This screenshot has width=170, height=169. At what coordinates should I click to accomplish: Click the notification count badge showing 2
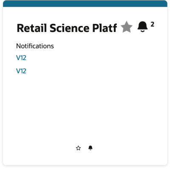point(152,24)
